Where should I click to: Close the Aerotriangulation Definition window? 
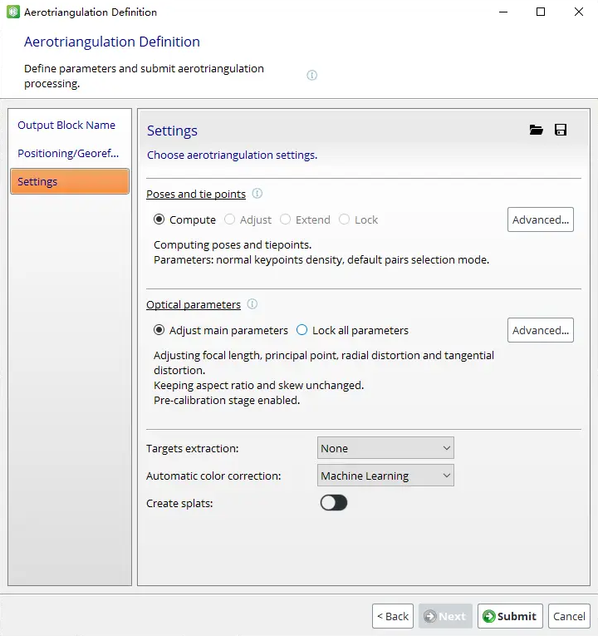579,12
